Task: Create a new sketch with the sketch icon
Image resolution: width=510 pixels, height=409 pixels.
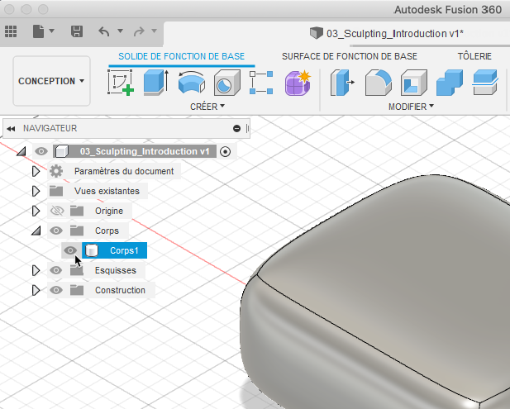Action: tap(121, 83)
